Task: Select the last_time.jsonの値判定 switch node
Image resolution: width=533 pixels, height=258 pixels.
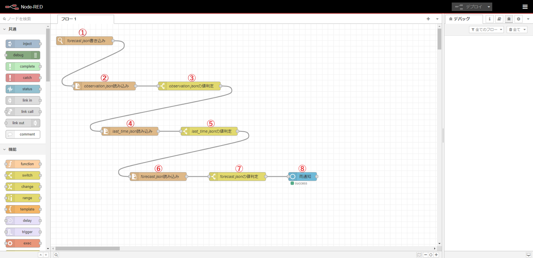Action: pyautogui.click(x=209, y=131)
